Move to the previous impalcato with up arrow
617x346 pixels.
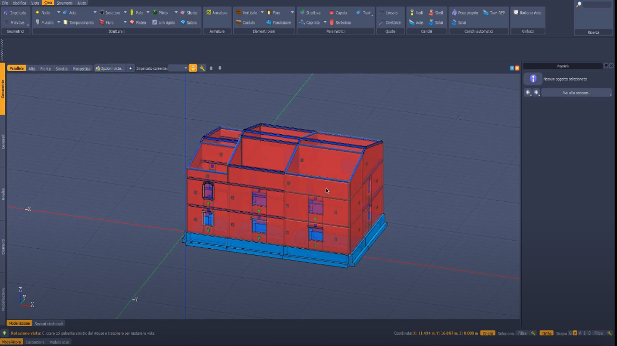pyautogui.click(x=211, y=68)
